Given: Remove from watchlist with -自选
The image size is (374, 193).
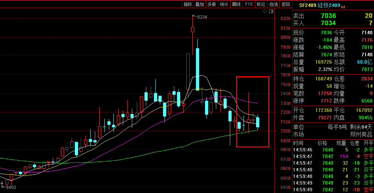Looking at the screenshot, I should click(273, 4).
